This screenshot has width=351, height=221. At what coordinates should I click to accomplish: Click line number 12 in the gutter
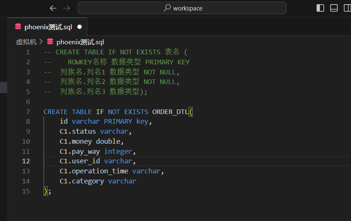coord(26,161)
